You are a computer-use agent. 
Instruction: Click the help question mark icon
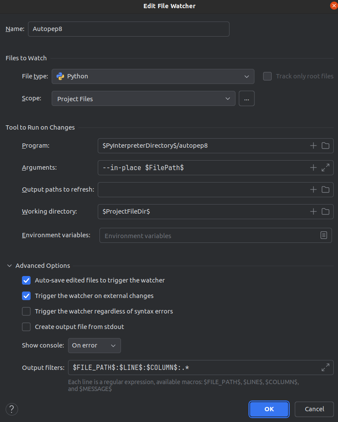point(11,409)
